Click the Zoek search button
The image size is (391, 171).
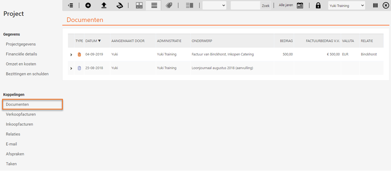(265, 5)
